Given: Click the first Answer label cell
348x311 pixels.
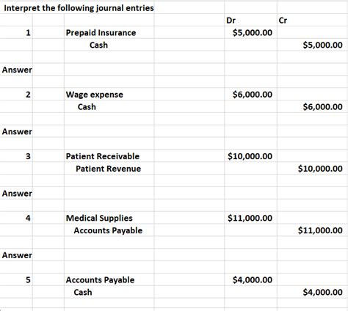Looking at the screenshot, I should (x=17, y=70).
